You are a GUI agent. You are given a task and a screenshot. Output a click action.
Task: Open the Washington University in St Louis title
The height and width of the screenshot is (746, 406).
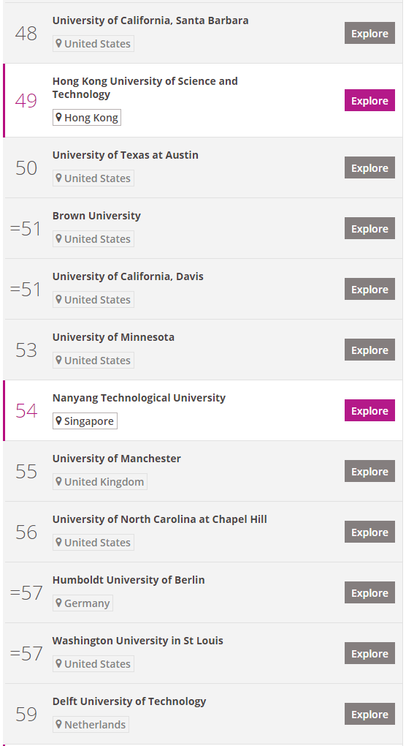click(138, 641)
